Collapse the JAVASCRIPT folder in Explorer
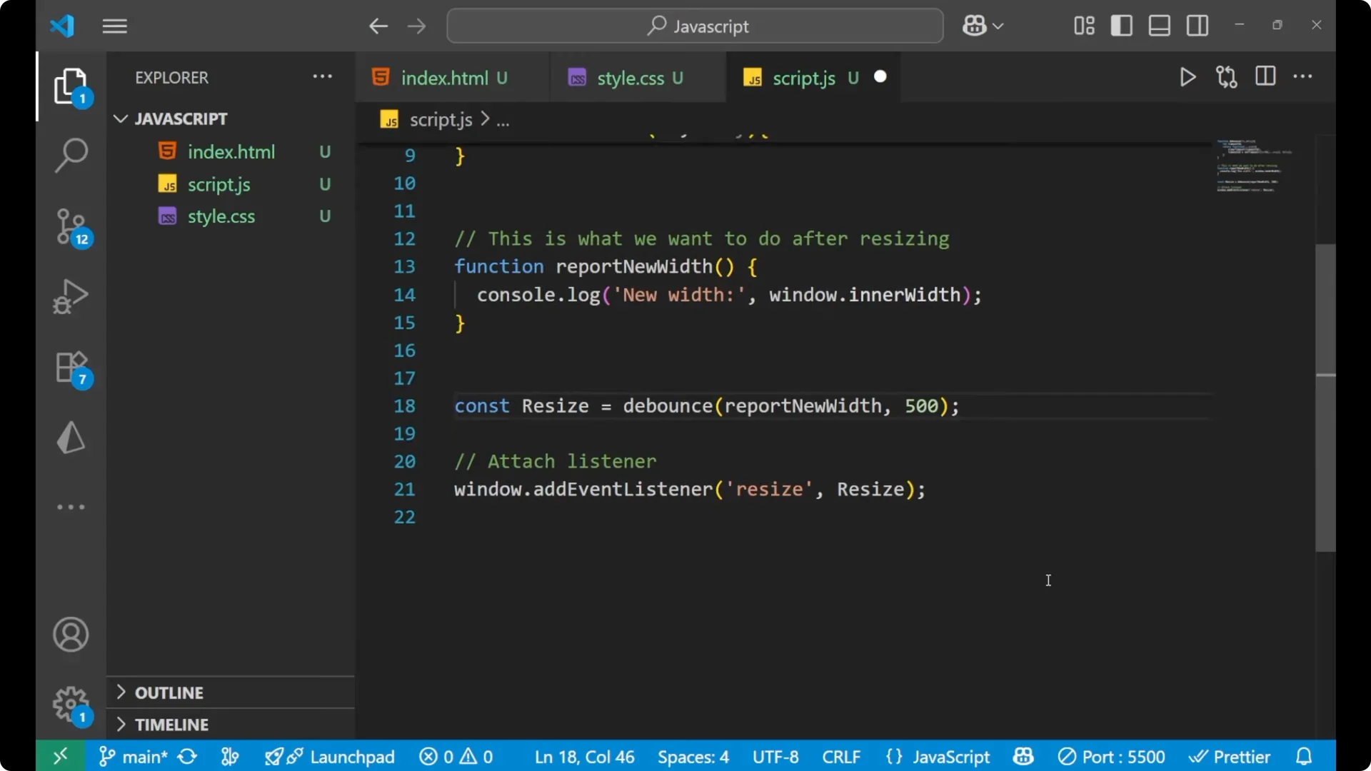Image resolution: width=1371 pixels, height=771 pixels. point(120,119)
